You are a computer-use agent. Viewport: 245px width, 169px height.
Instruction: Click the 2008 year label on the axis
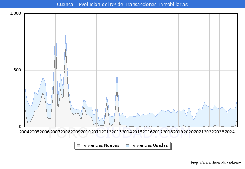pos(65,132)
